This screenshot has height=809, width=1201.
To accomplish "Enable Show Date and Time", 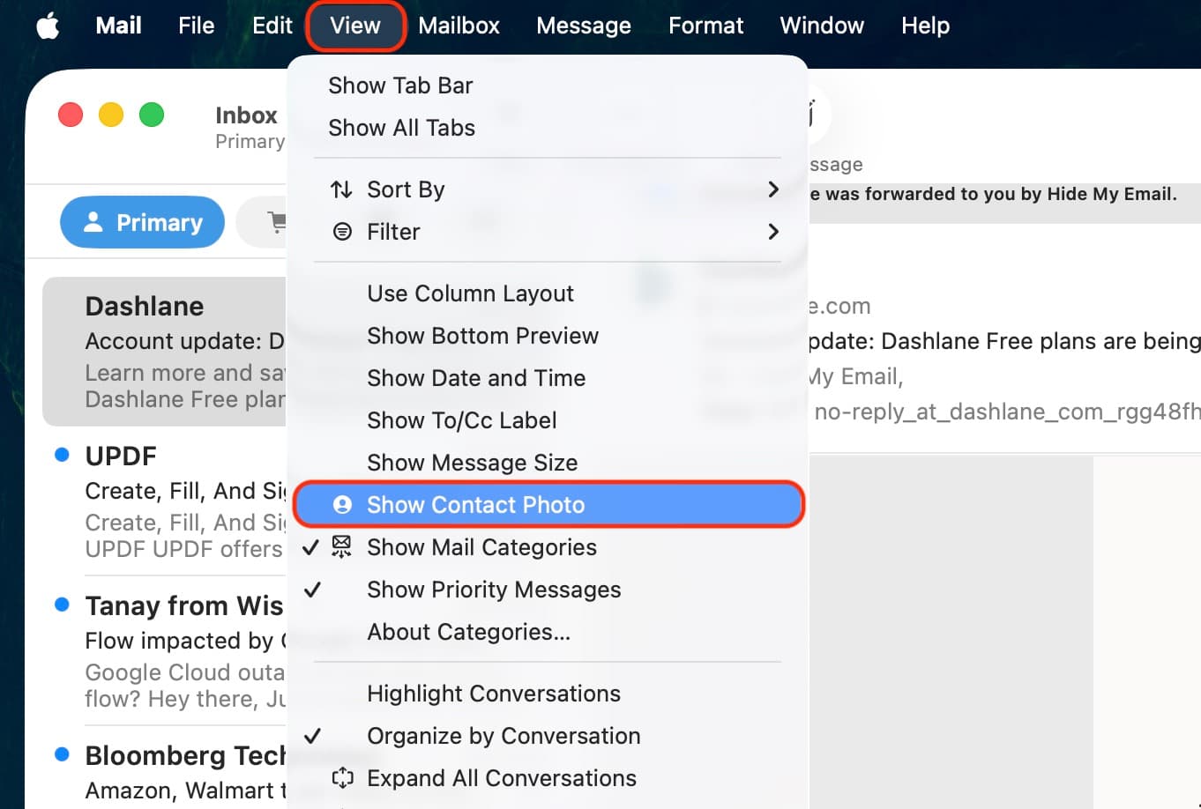I will [548, 378].
